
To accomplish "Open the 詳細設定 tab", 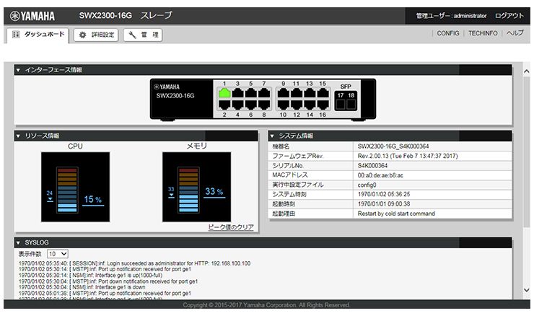I will click(x=96, y=35).
